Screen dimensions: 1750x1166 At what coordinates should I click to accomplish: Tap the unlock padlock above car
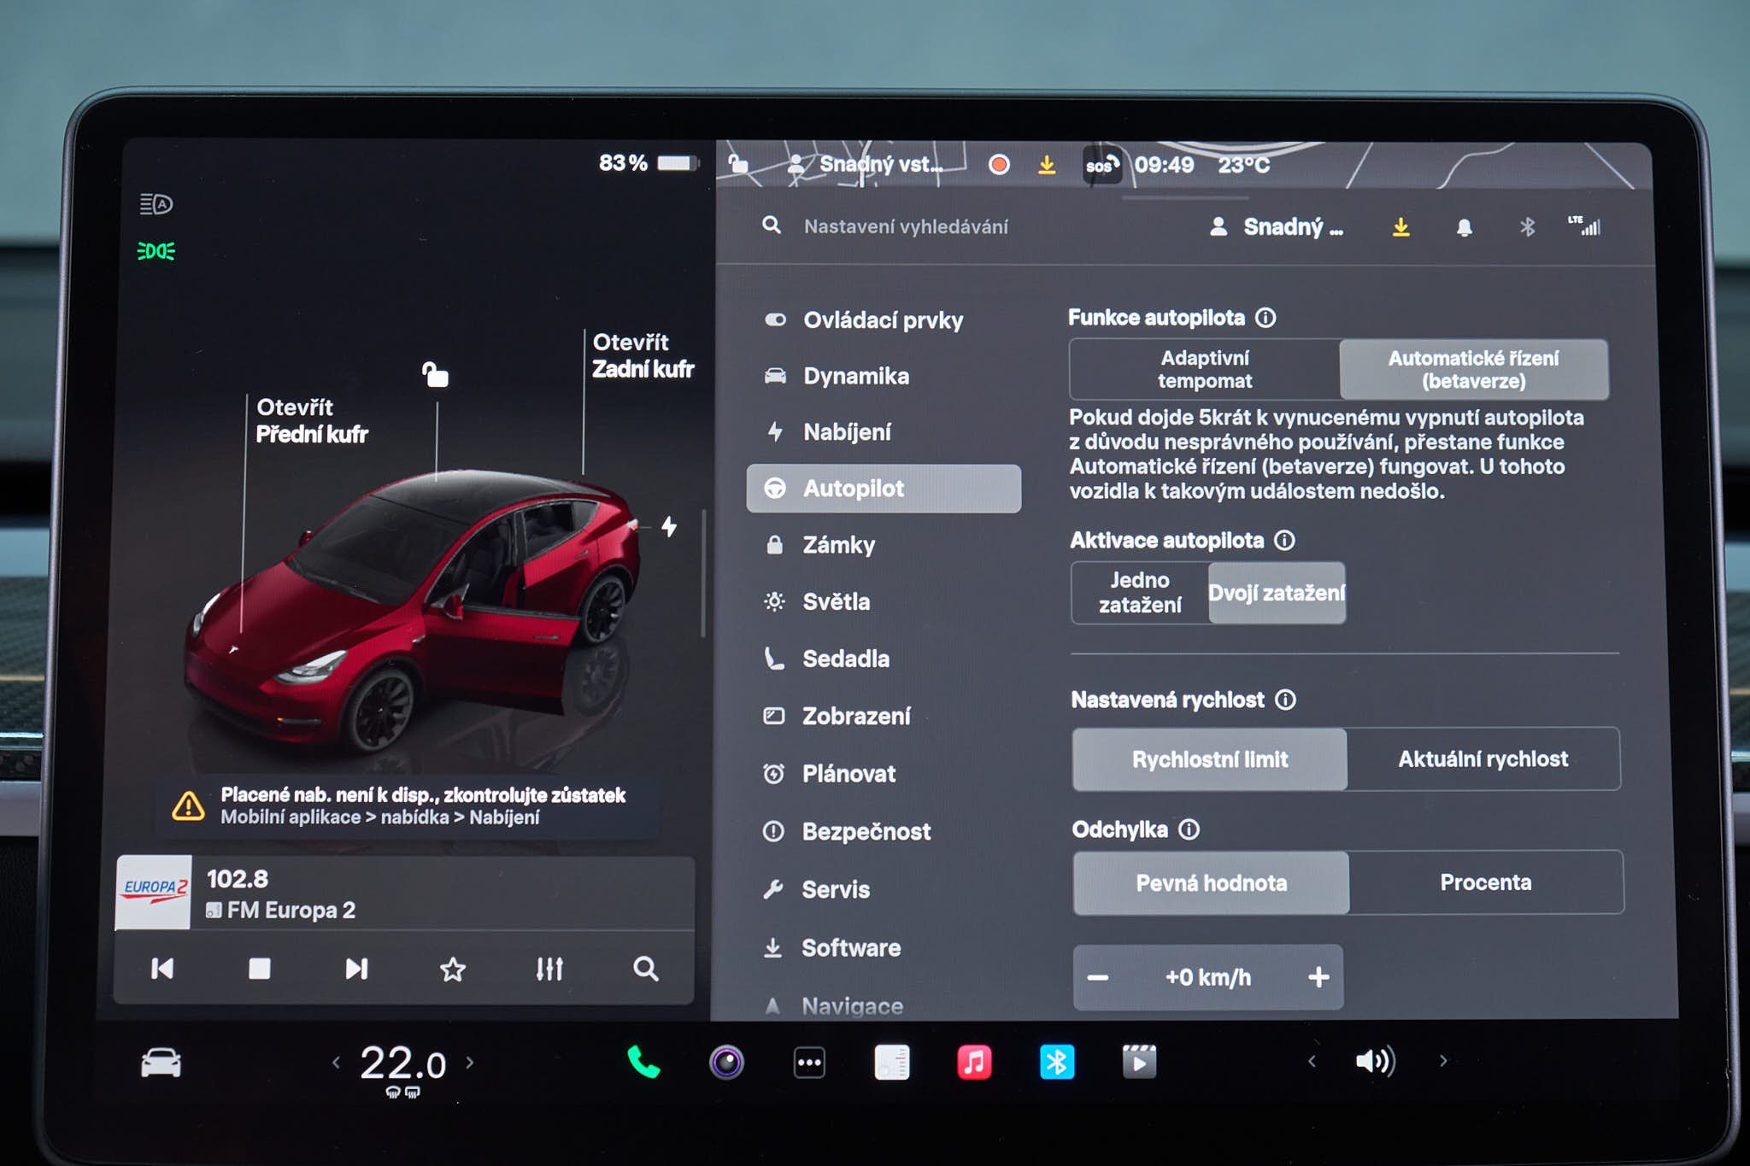pos(435,373)
